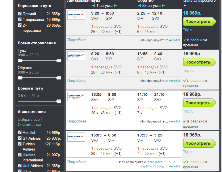Click the 18 969р. highlighted top price
The image size is (222, 172).
192,13
